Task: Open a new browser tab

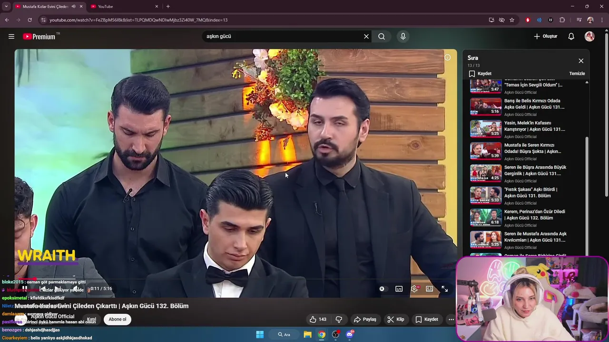Action: coord(168,6)
